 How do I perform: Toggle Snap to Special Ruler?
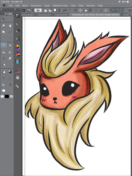[x=117, y=10]
